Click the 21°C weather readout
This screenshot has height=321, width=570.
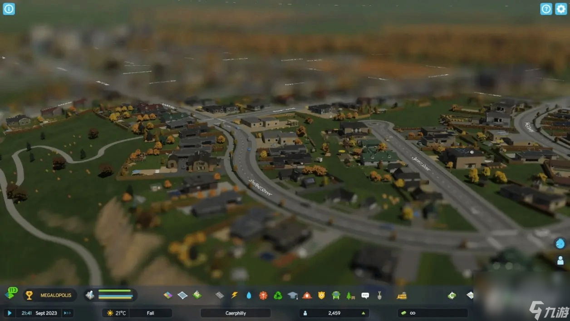[x=116, y=313]
